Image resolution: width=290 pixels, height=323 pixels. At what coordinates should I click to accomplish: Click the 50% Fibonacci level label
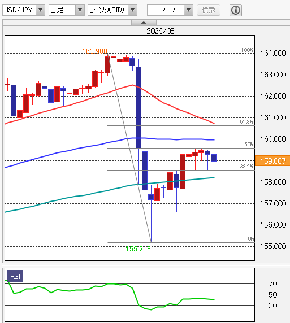pos(249,145)
